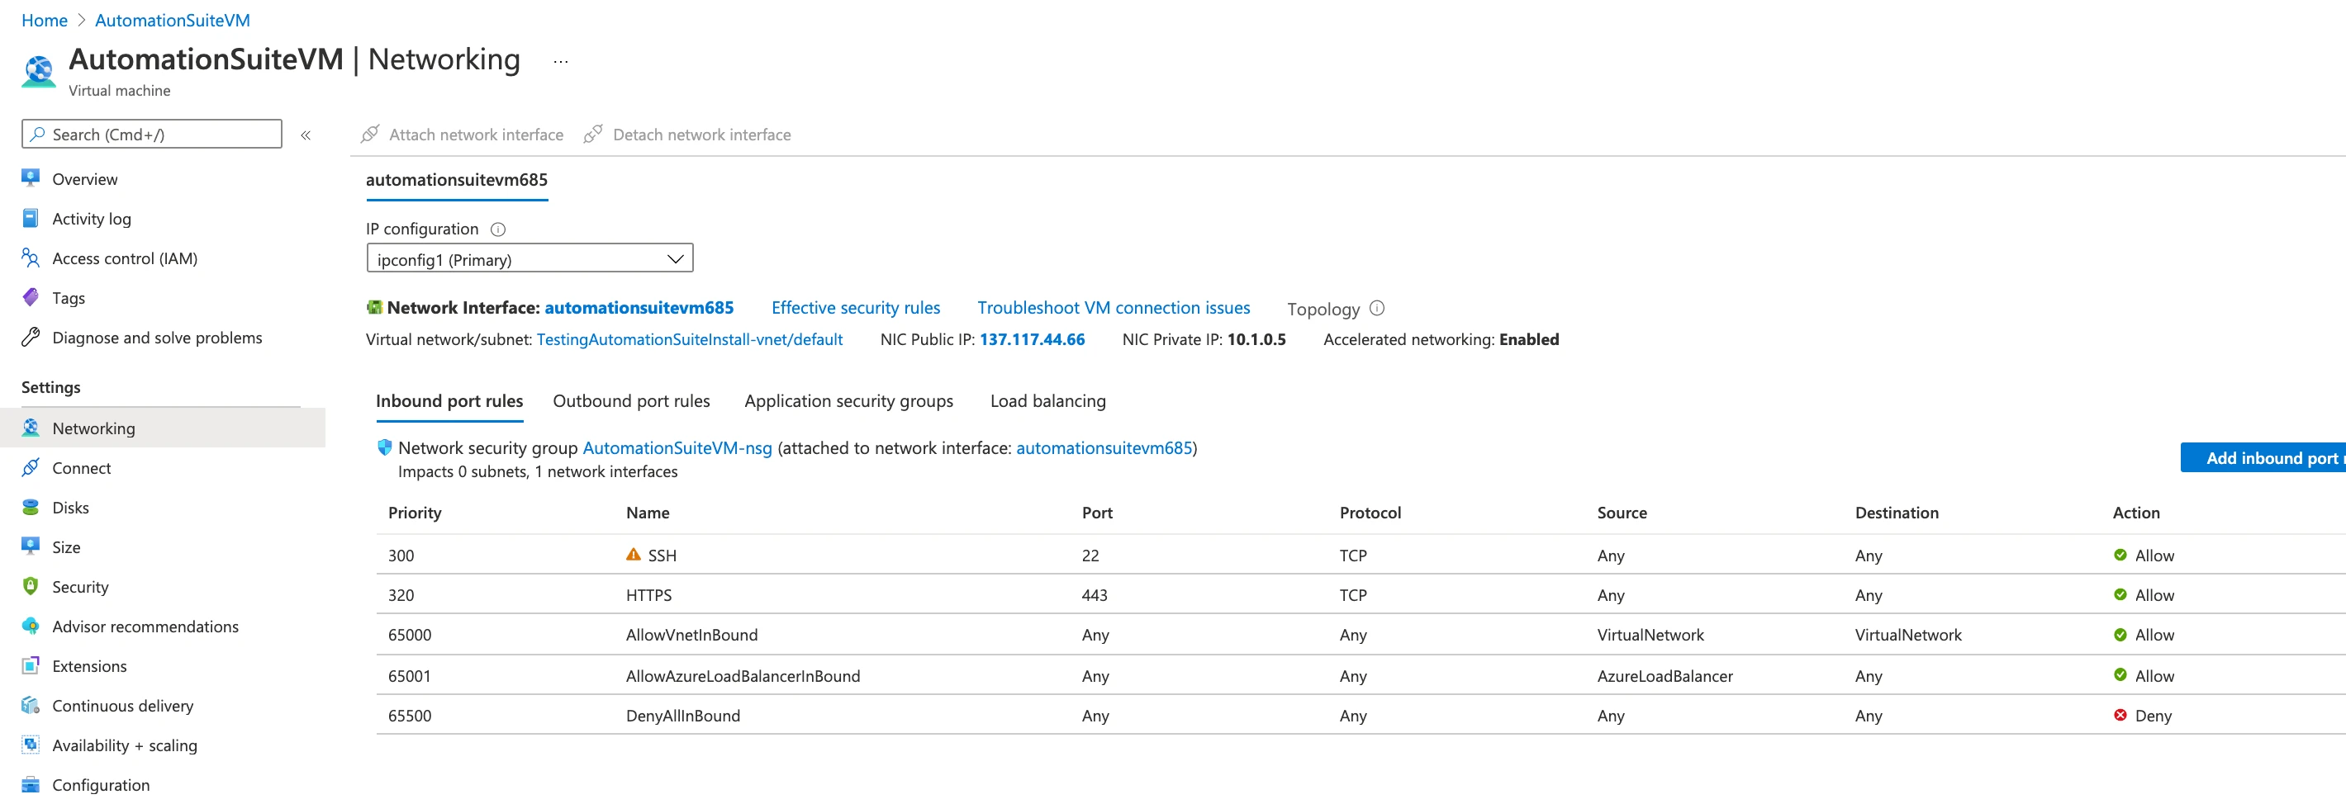Select the HTTPS rule name

click(x=648, y=595)
